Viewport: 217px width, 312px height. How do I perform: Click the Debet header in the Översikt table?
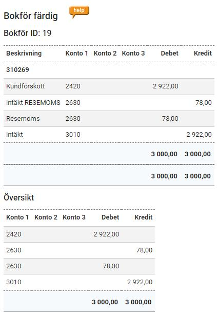click(x=110, y=217)
